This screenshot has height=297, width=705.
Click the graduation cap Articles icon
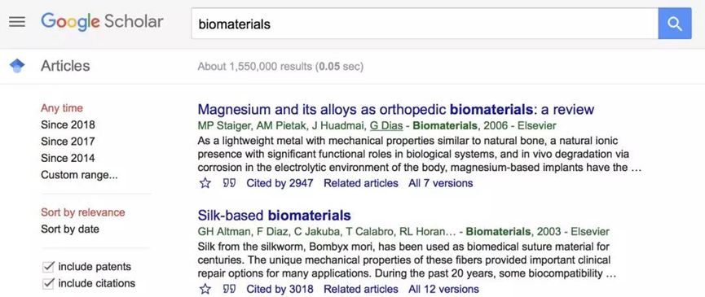tap(17, 67)
